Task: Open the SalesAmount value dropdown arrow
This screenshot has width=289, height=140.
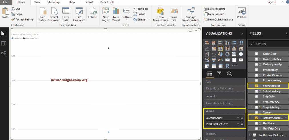Action: pyautogui.click(x=238, y=118)
